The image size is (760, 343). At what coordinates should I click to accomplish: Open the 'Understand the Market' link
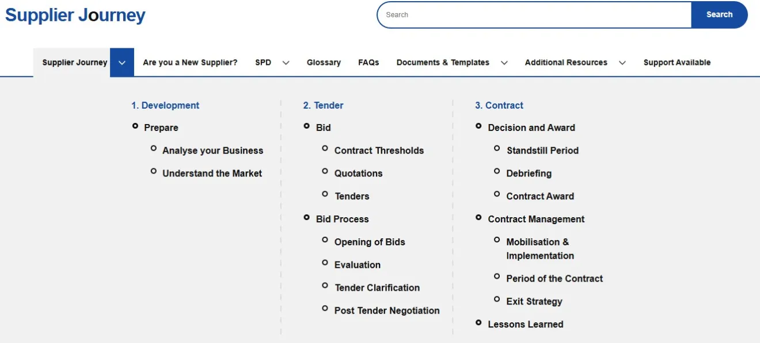point(212,173)
